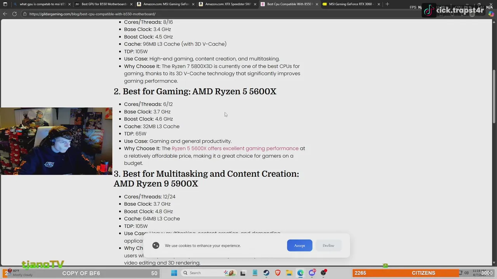Open File Explorer from the taskbar
The width and height of the screenshot is (497, 279).
(x=289, y=273)
